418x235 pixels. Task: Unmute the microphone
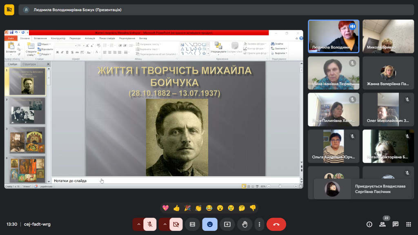pyautogui.click(x=150, y=224)
